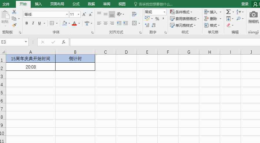
Task: Click 登录 sign-in link
Action: point(245,4)
